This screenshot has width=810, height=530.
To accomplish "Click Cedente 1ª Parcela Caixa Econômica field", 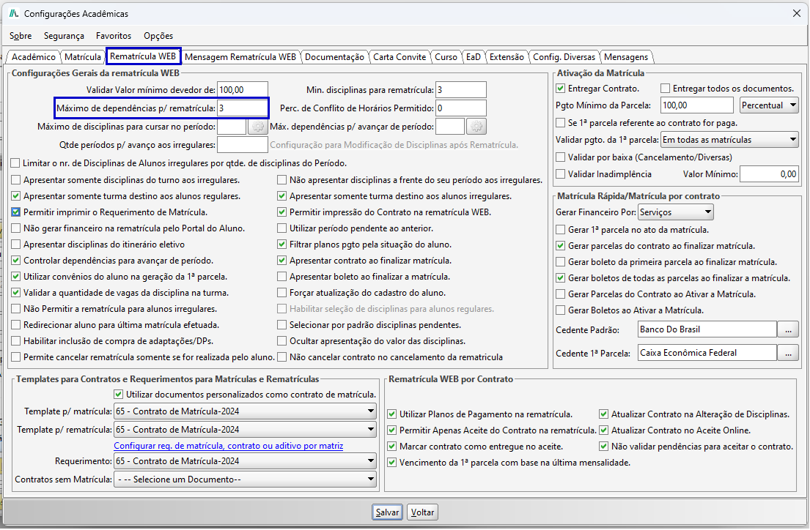I will point(707,353).
